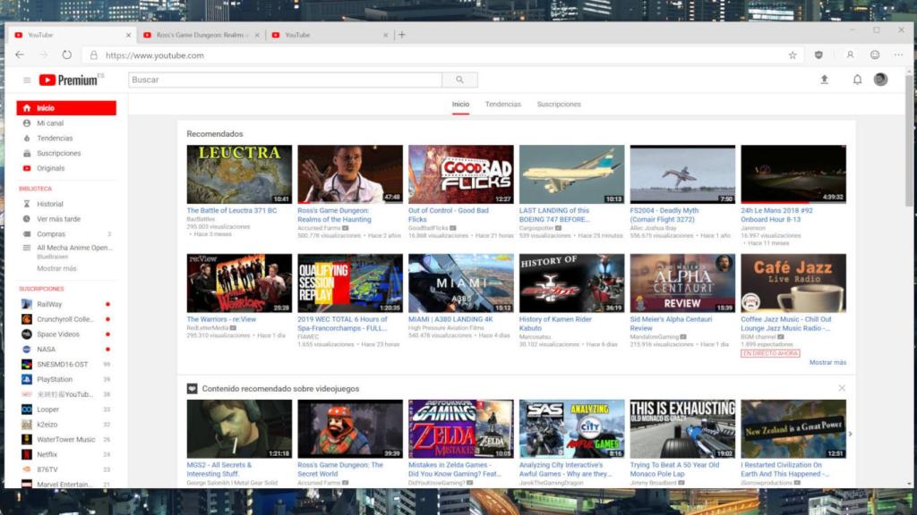
Task: Open LAST LANDING of this BOEING 747 title
Action: 554,215
